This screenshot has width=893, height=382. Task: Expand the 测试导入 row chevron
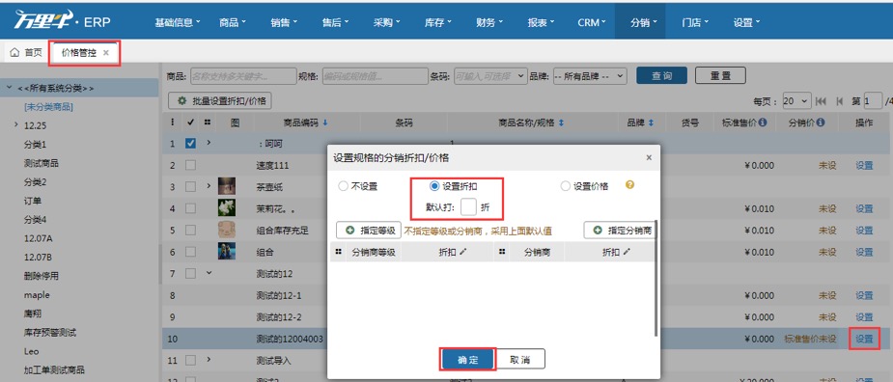coord(209,359)
